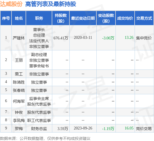Screen dimensions: 154x141
Task: Click the date 2020-03-11
Action: pyautogui.click(x=83, y=37)
